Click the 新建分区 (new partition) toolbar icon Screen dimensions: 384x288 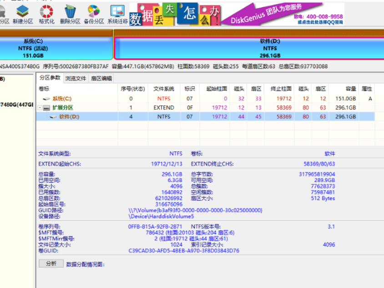coord(23,15)
